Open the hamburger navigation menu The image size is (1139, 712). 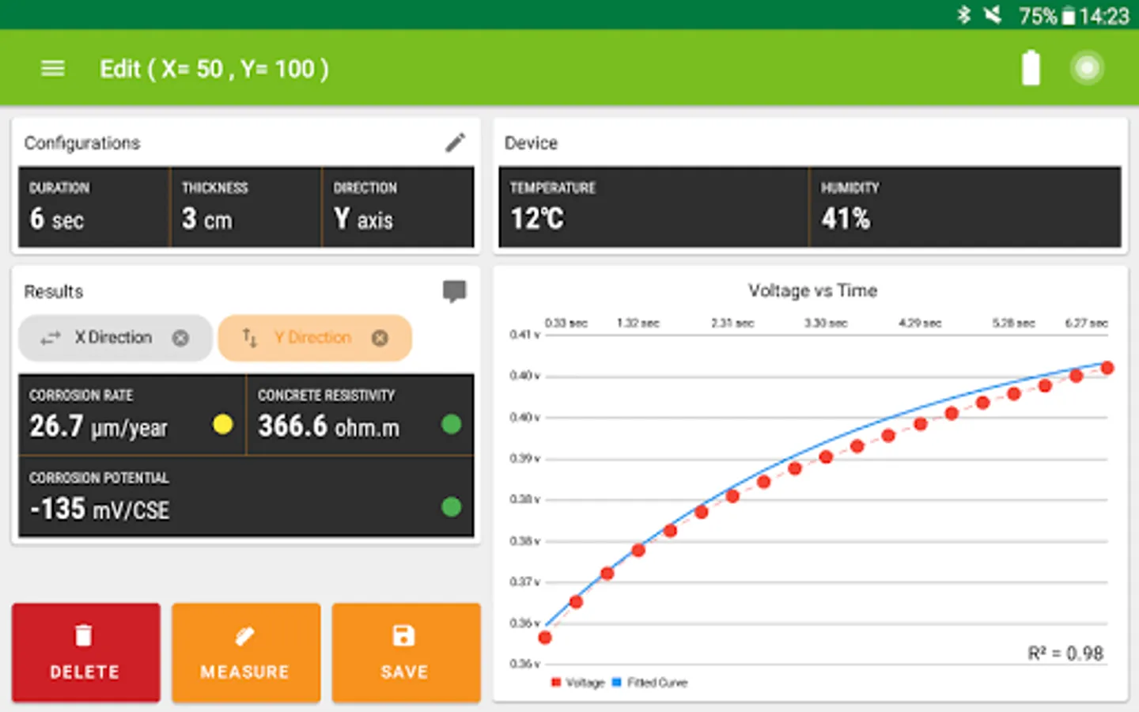(x=53, y=69)
